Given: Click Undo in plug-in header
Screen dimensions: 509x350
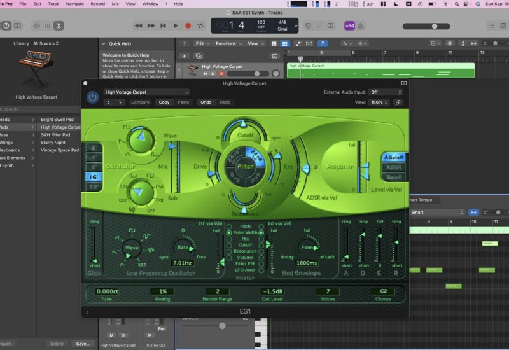Looking at the screenshot, I should [206, 102].
